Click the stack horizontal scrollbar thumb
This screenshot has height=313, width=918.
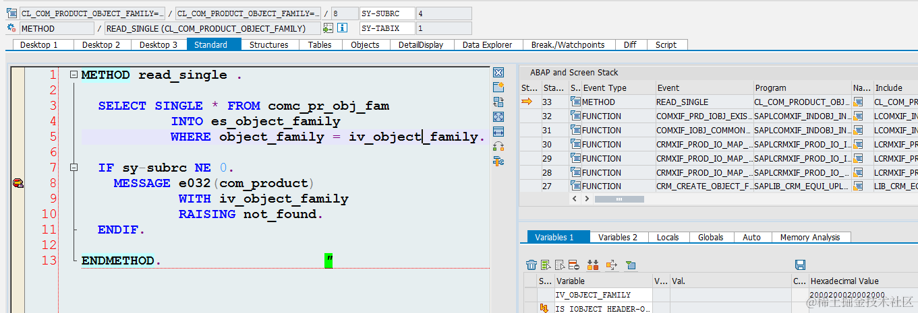click(x=619, y=199)
